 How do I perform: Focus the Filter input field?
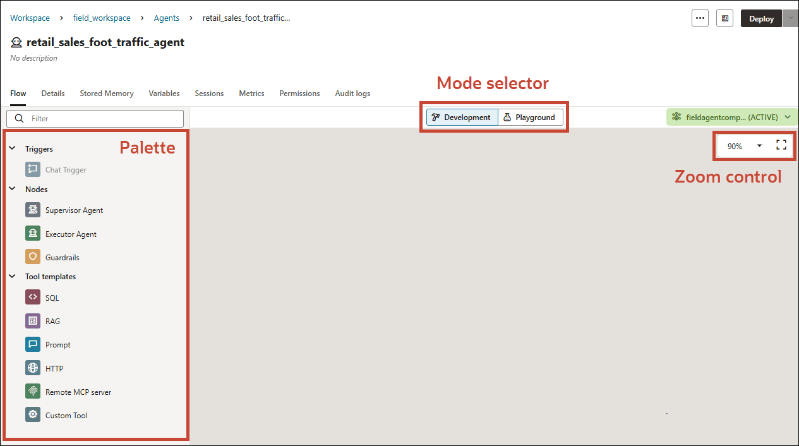click(95, 119)
